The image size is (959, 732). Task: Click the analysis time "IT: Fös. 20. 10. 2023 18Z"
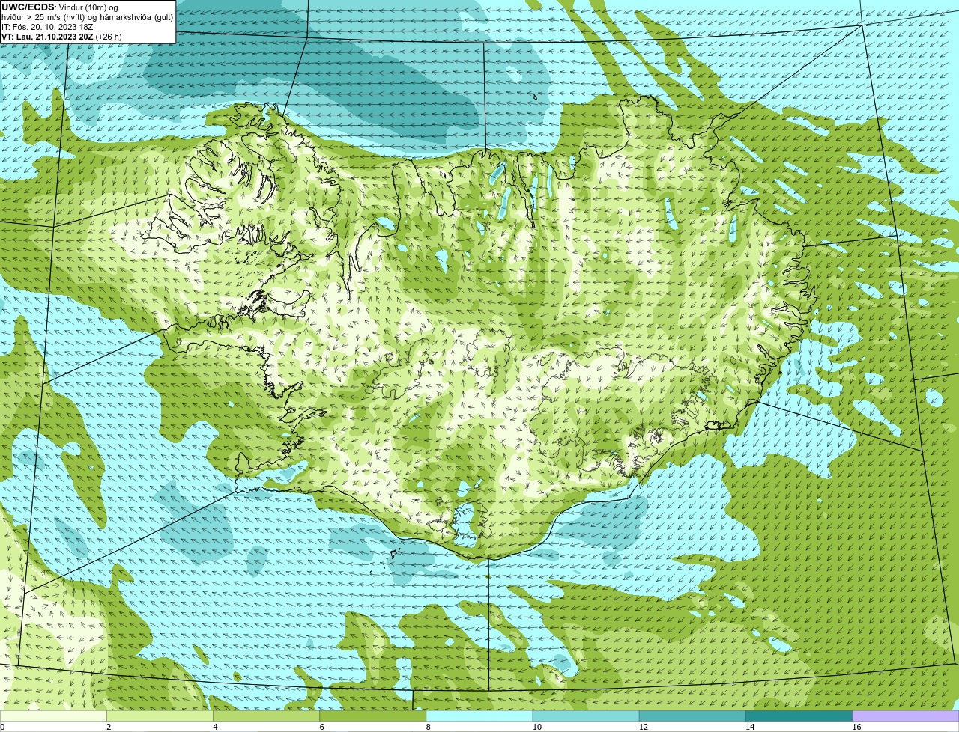tap(47, 27)
